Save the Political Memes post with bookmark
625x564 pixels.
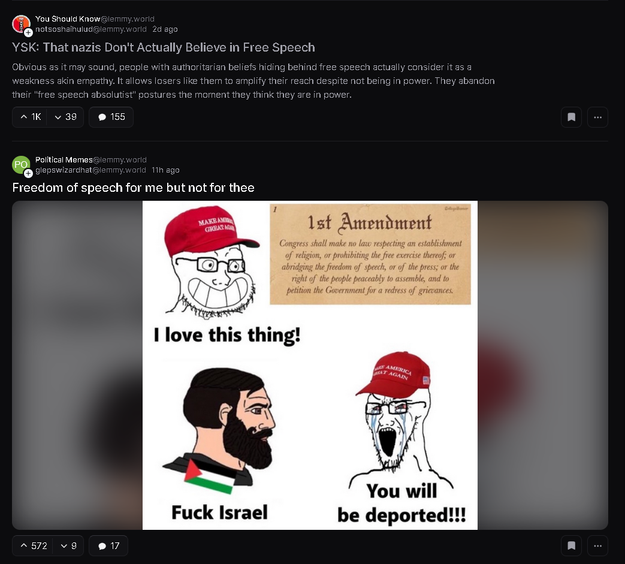click(571, 545)
